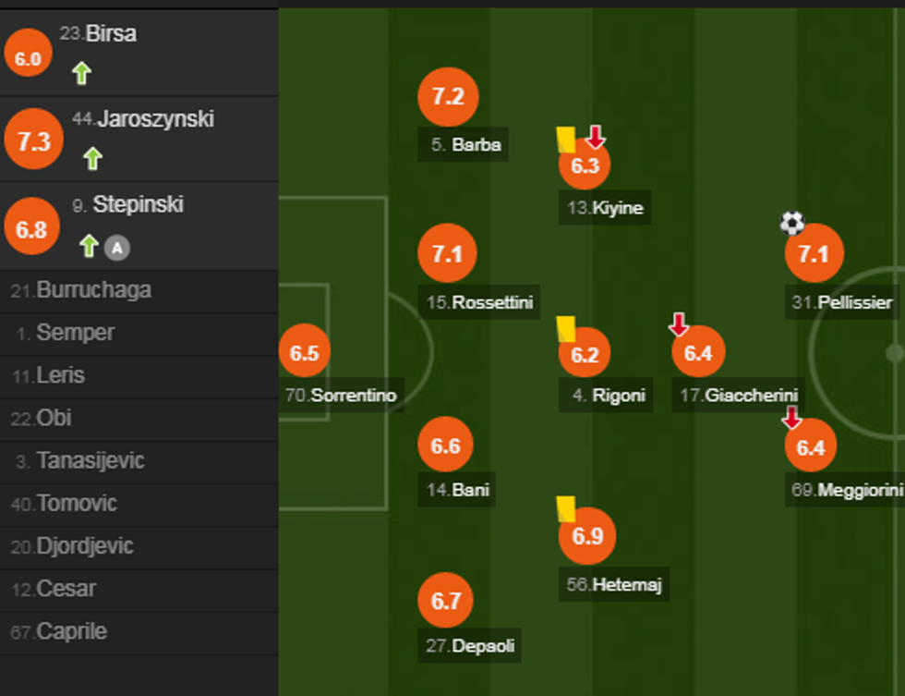The height and width of the screenshot is (696, 905).
Task: Select Burruchaga in the bench list
Action: (x=93, y=290)
